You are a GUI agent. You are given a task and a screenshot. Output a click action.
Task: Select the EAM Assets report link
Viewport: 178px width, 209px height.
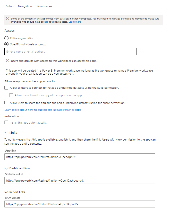[x=79, y=204]
